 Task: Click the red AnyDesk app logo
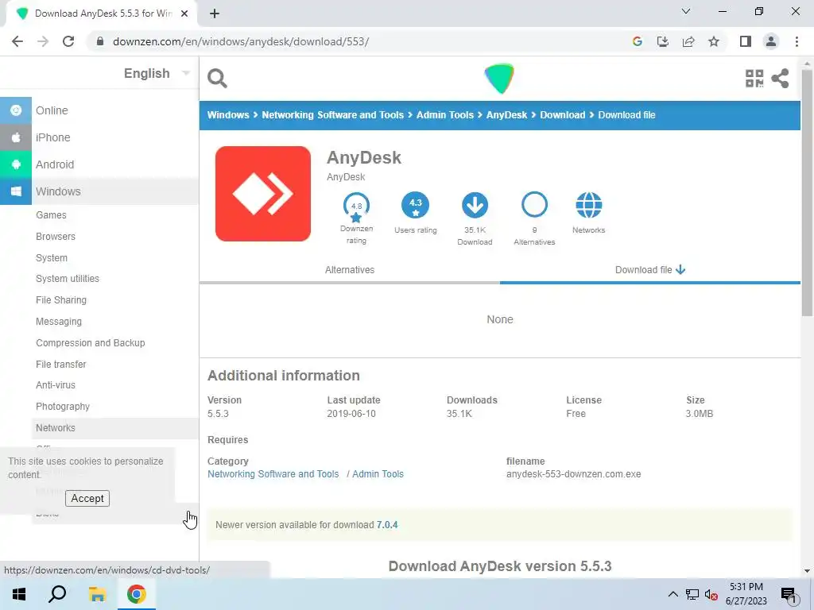tap(263, 194)
